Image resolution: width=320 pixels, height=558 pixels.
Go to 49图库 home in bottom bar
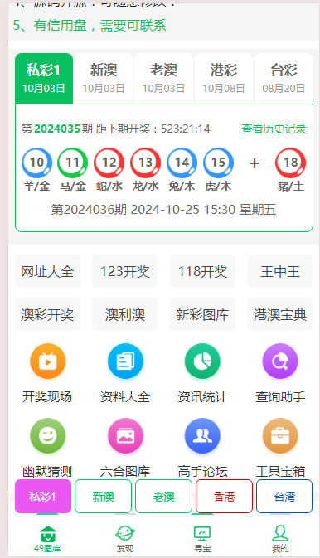coord(48,539)
